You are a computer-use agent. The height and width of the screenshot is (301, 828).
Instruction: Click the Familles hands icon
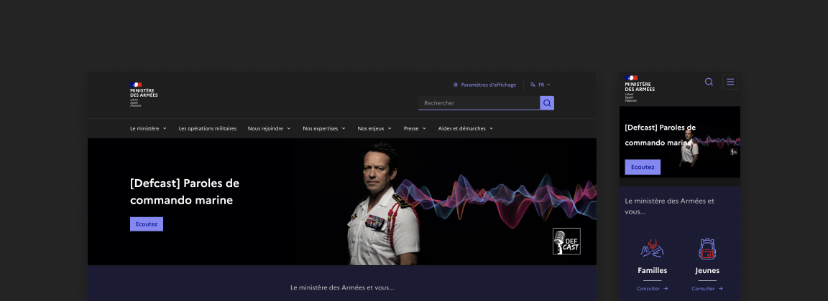(x=652, y=249)
